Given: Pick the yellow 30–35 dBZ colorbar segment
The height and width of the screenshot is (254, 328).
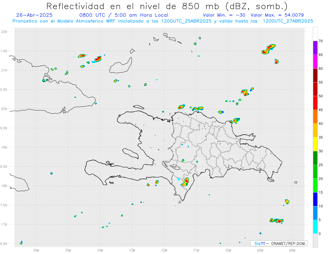Looking at the screenshot, I should pyautogui.click(x=315, y=144).
